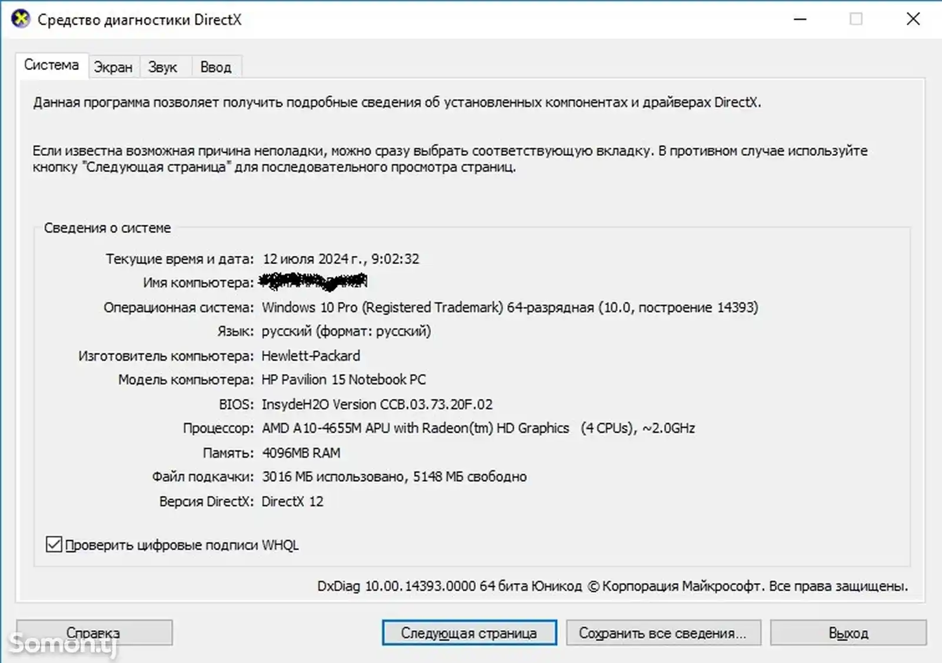Click the Язык label
Screen dimensions: 942x663
235,331
